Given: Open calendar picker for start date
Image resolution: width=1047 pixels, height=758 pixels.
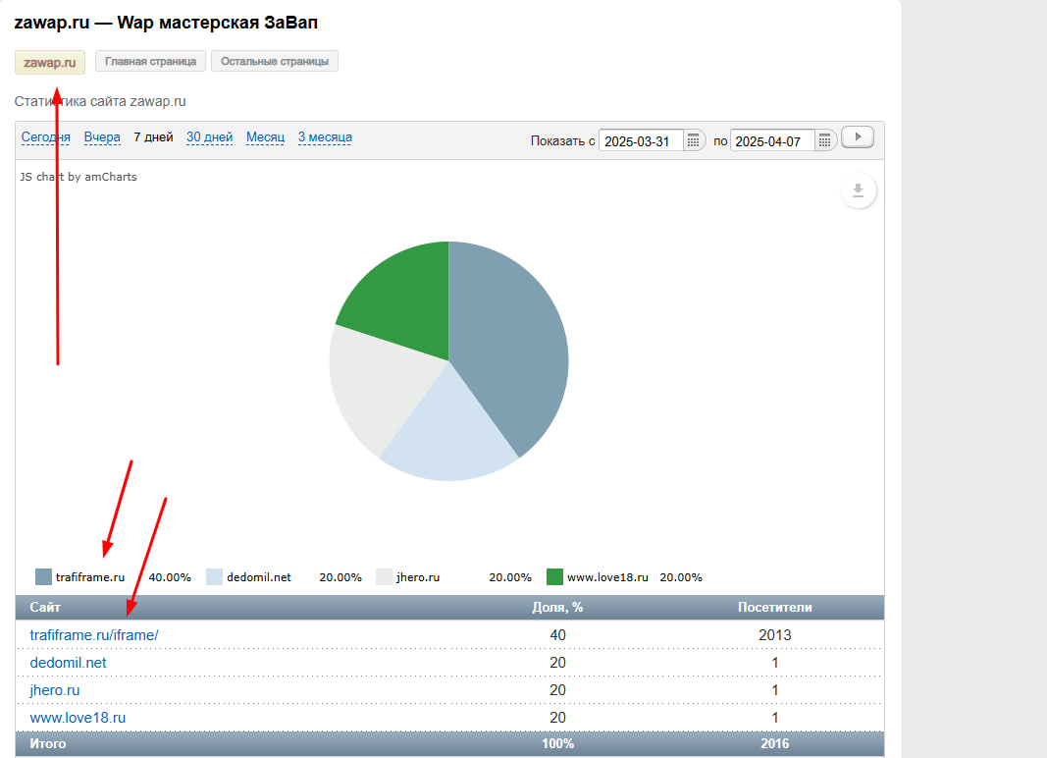Looking at the screenshot, I should [694, 140].
